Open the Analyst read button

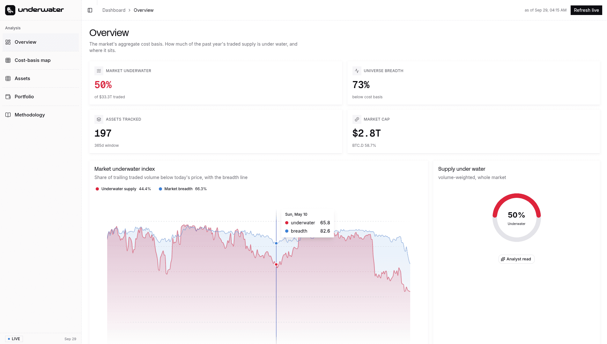(516, 259)
